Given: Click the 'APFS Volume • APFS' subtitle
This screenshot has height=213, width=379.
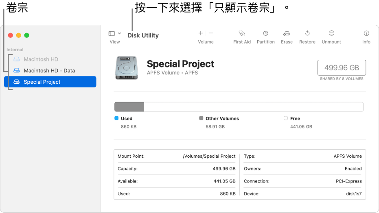Looking at the screenshot, I should coord(172,73).
